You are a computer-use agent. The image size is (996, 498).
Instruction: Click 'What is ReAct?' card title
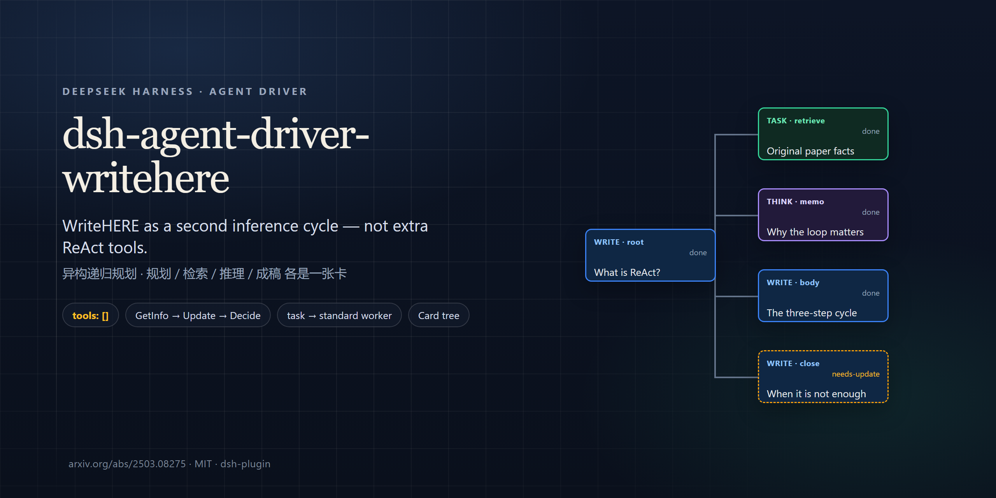(x=627, y=272)
